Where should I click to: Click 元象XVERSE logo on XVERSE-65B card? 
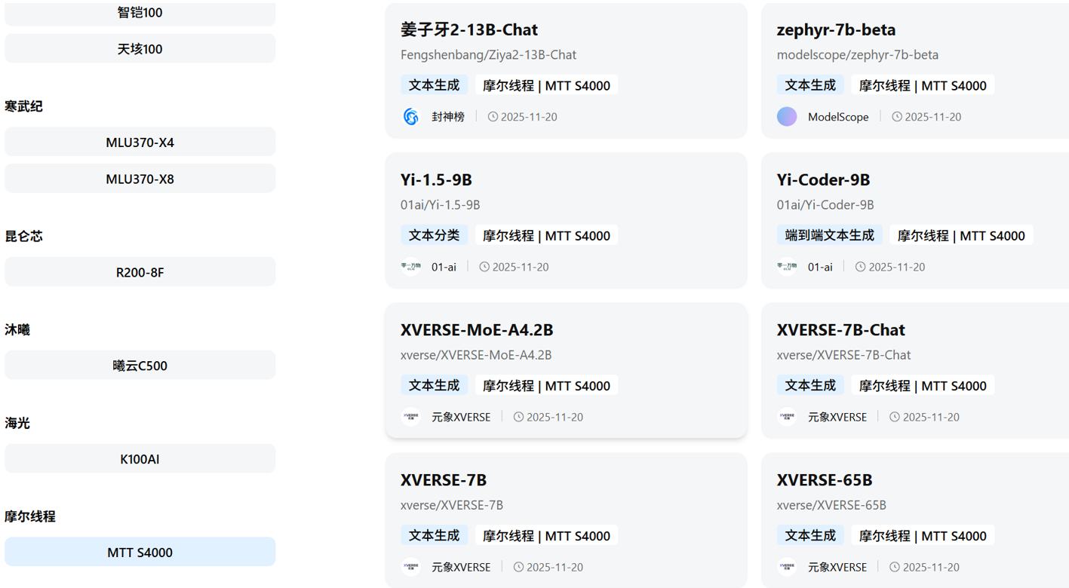787,567
